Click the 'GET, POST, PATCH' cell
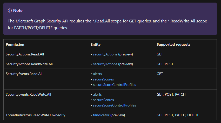 click(171, 94)
